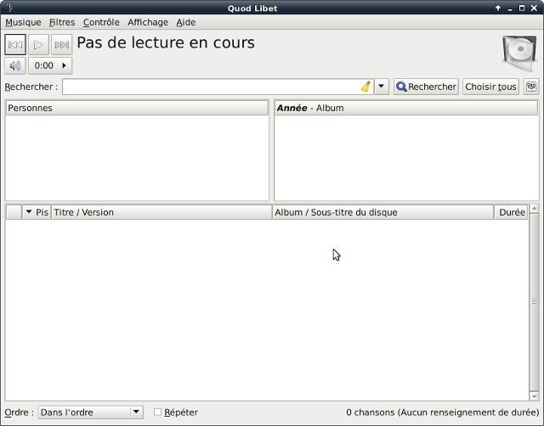The image size is (544, 426).
Task: Click the previous track button
Action: (15, 45)
